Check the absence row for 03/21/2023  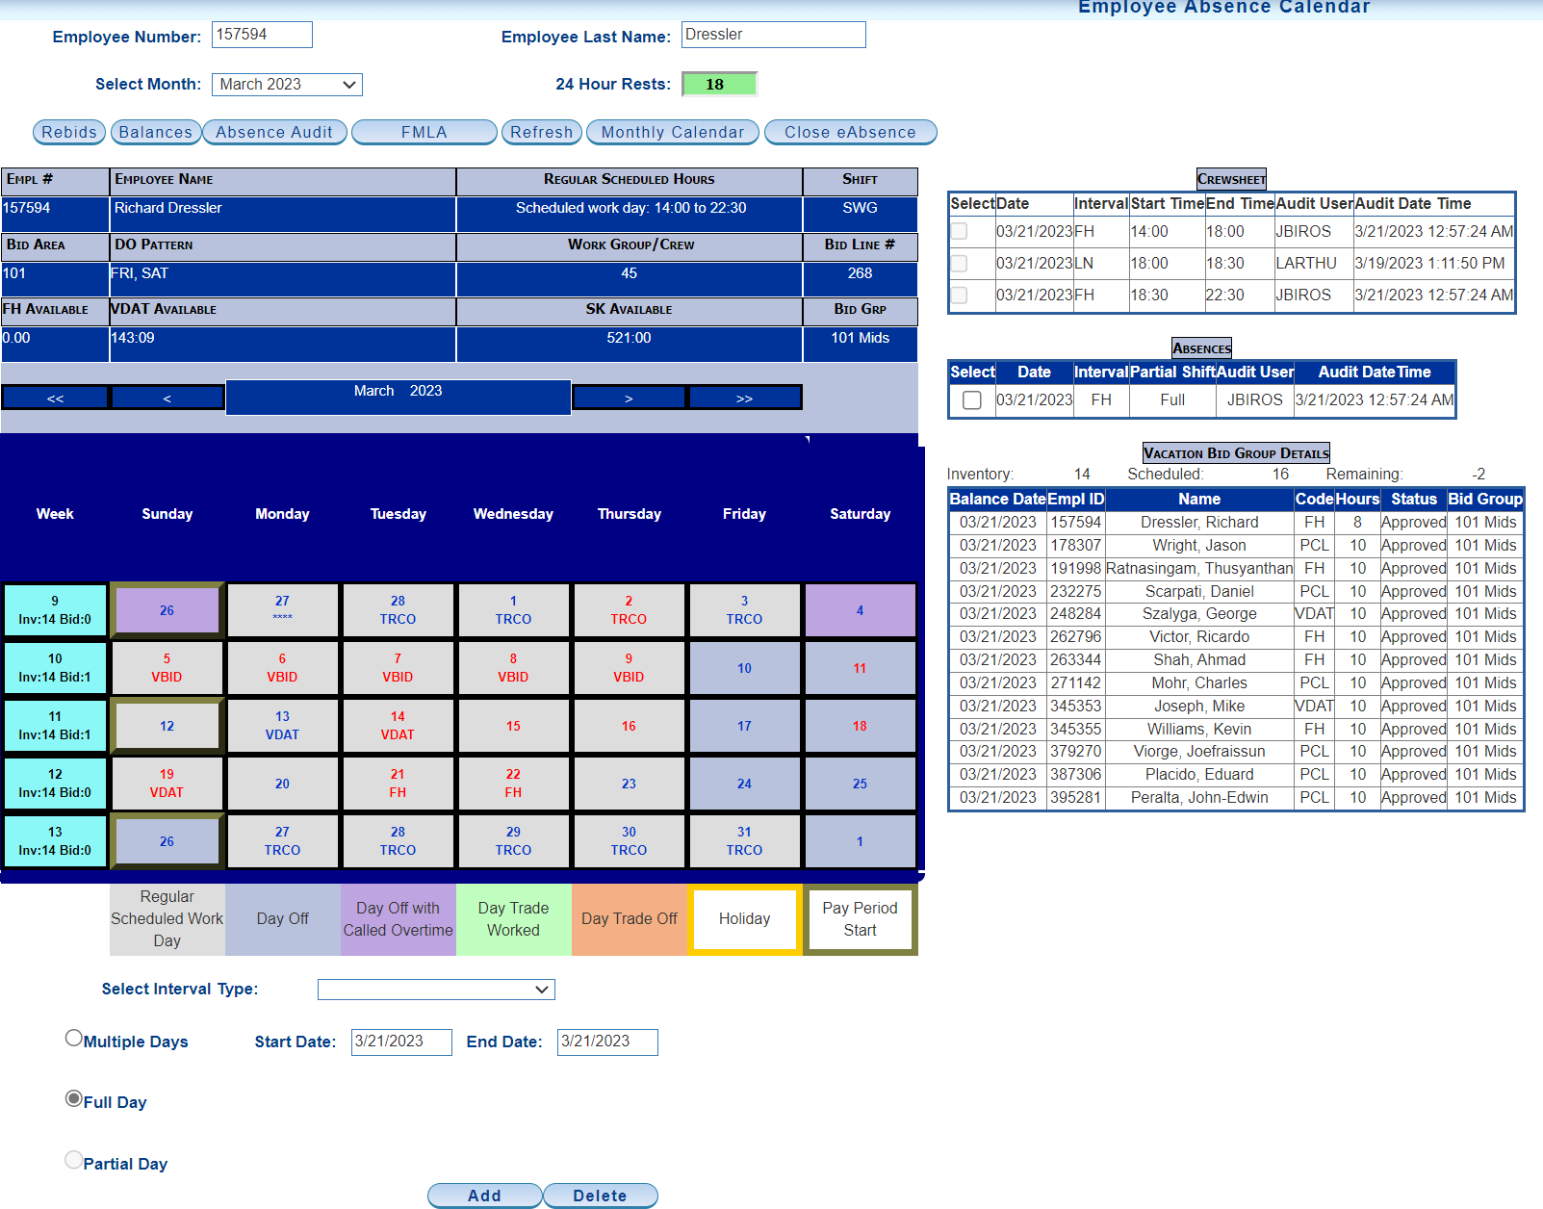click(972, 400)
